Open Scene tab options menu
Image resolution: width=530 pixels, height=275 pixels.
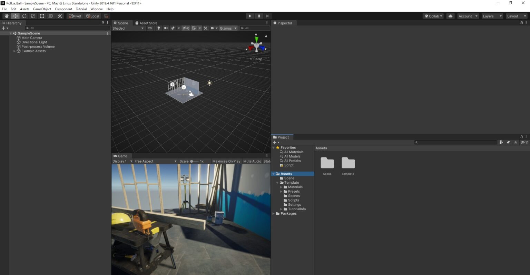(x=267, y=23)
